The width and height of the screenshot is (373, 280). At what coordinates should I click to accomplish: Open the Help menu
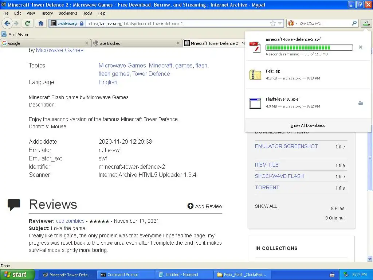click(102, 13)
